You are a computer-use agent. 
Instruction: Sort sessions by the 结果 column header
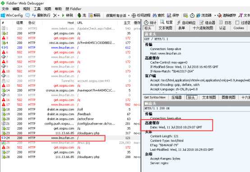tap(20, 23)
